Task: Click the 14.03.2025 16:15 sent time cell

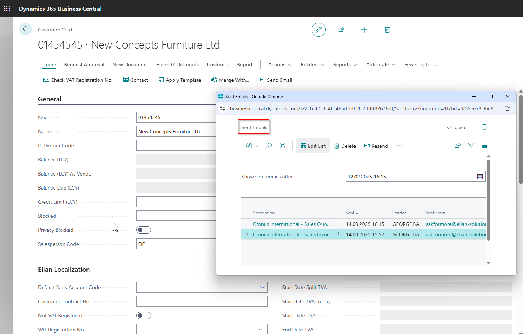Action: click(365, 224)
